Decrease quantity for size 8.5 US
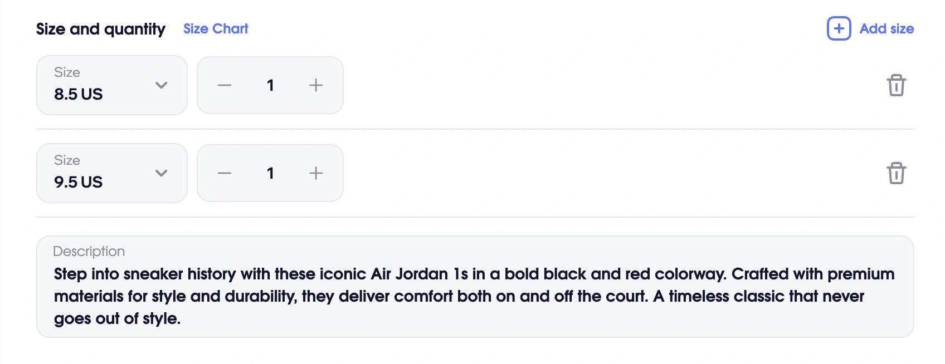This screenshot has width=945, height=364. (x=225, y=85)
